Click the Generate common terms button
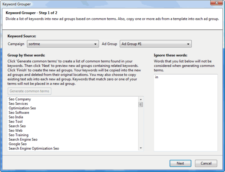225x172 pixels. pyautogui.click(x=29, y=91)
